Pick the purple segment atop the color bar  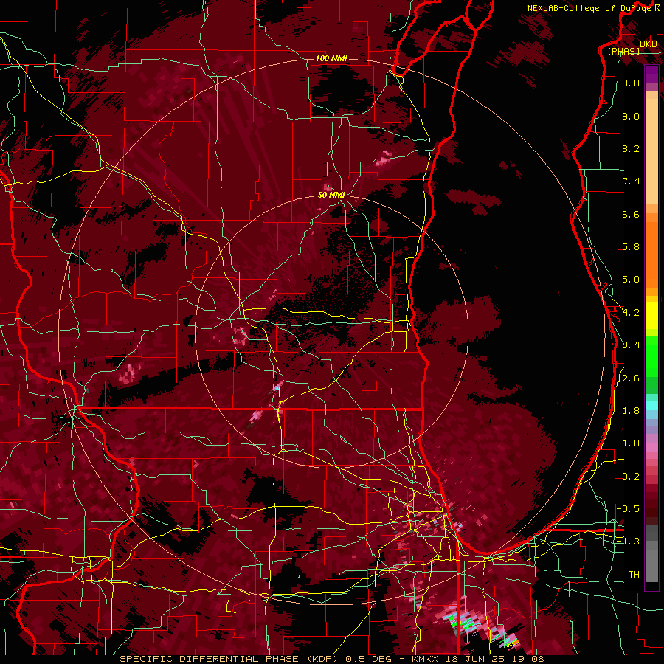tap(651, 74)
